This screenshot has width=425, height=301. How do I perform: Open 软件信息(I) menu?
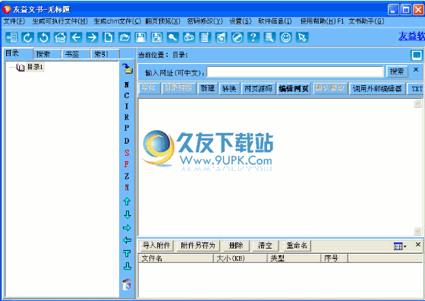[275, 21]
